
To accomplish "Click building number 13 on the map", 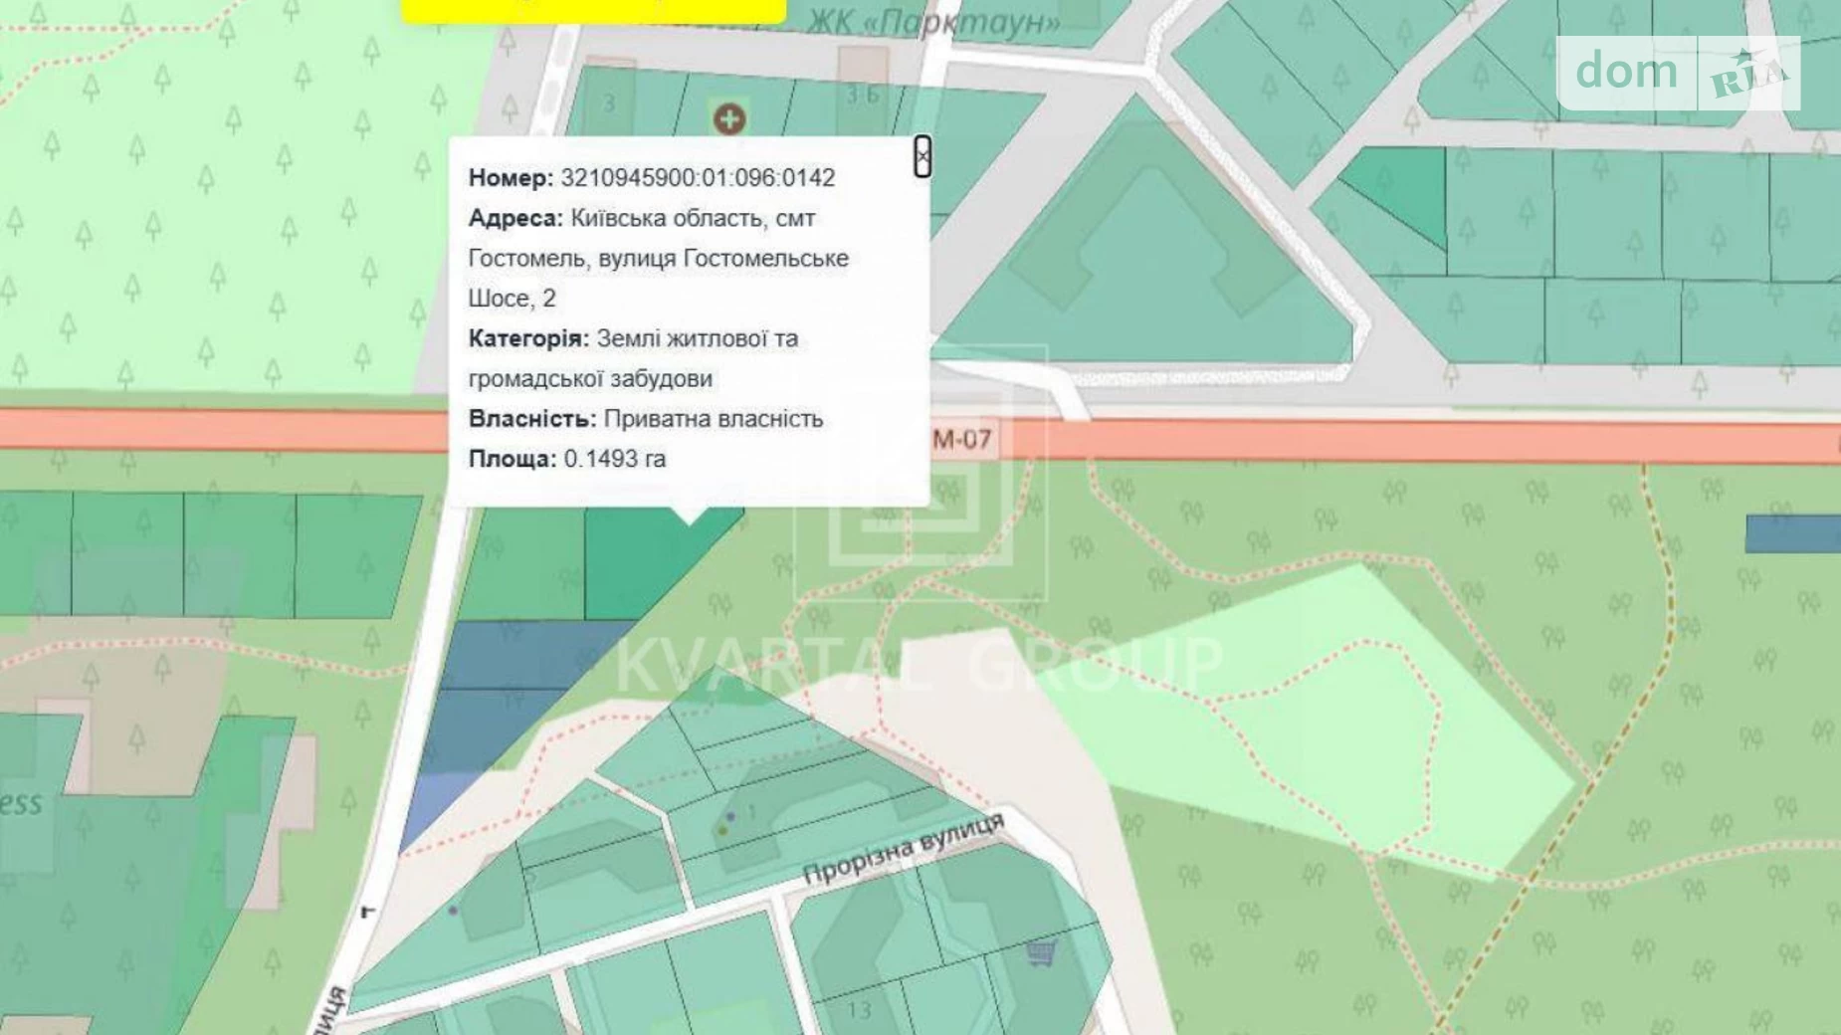I will (x=858, y=1010).
